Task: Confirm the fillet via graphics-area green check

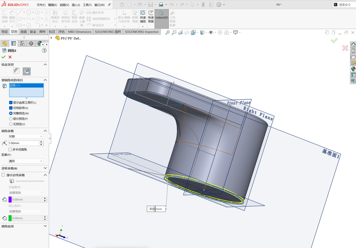Action: pyautogui.click(x=334, y=41)
